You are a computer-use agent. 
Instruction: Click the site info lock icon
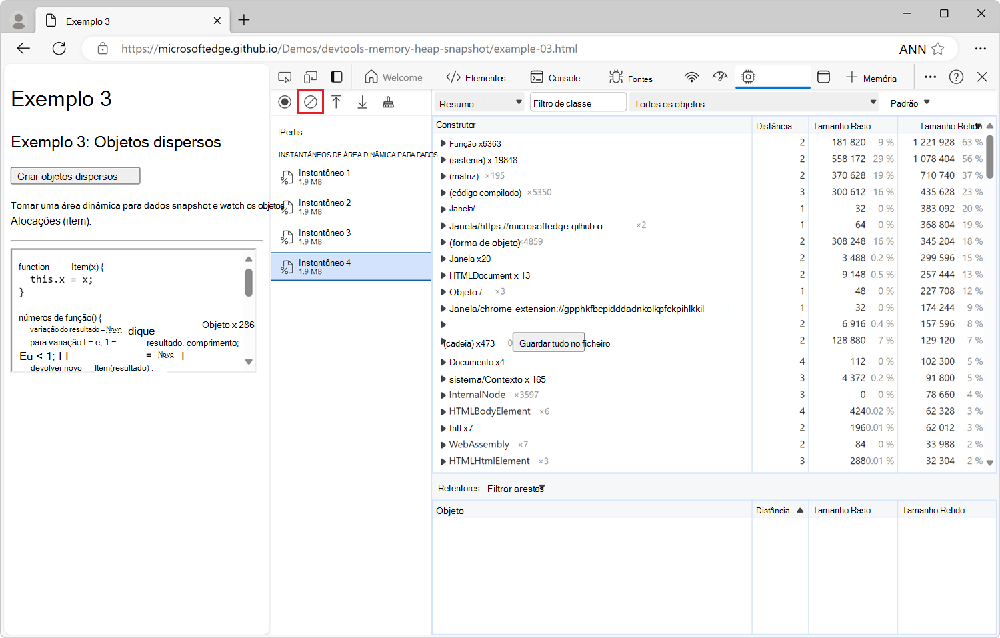103,49
